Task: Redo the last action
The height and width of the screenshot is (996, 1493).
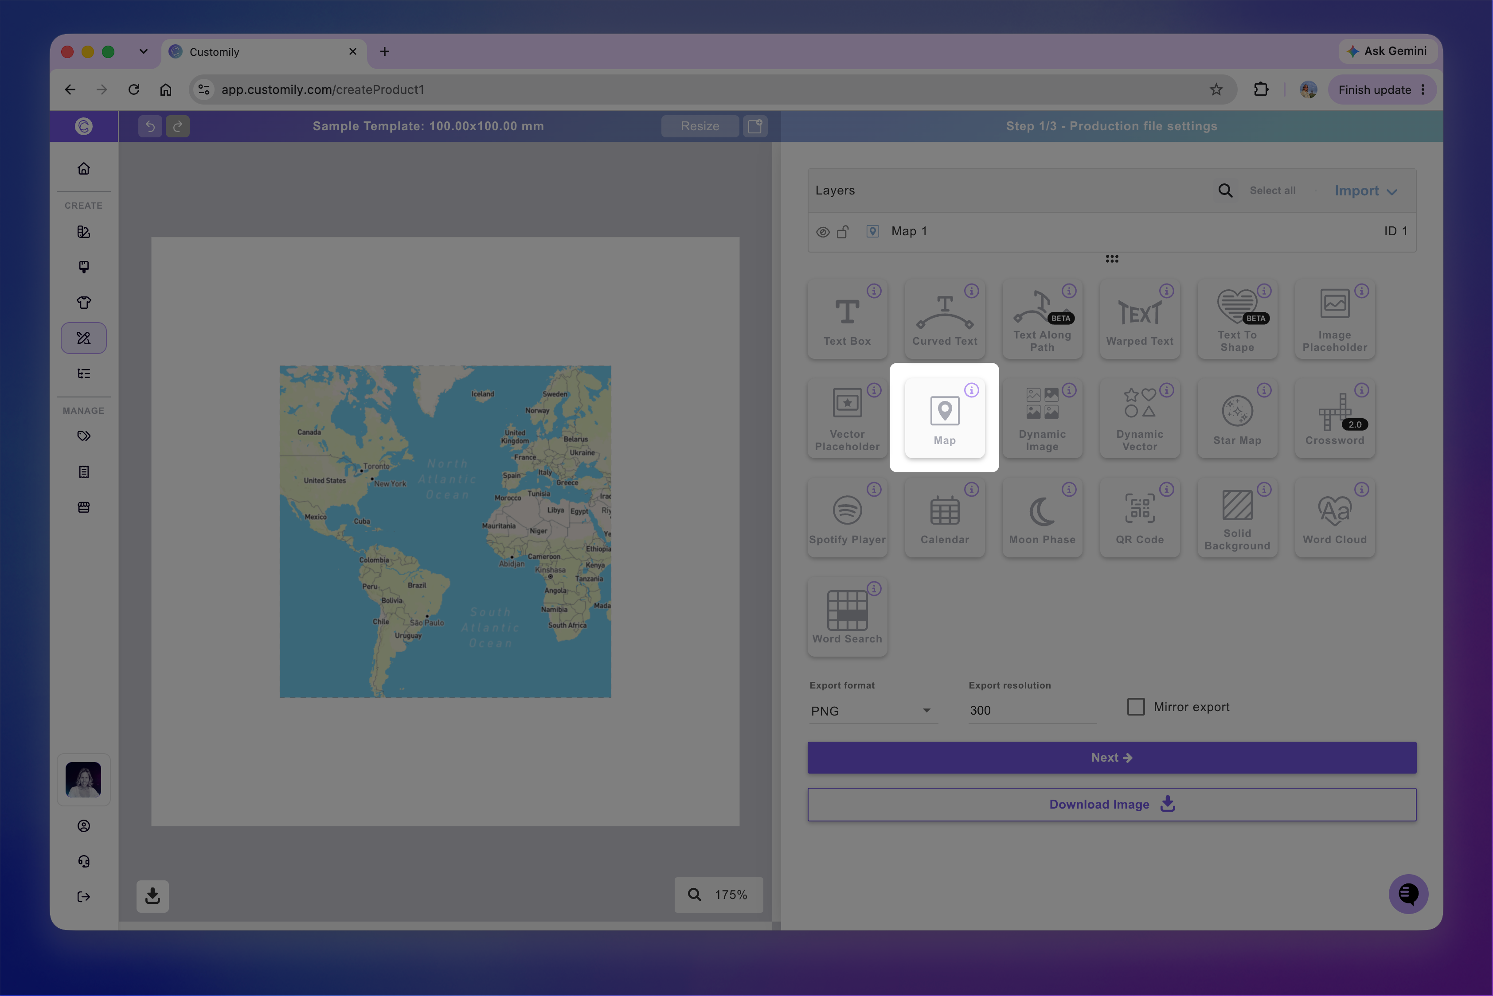Action: (x=178, y=126)
